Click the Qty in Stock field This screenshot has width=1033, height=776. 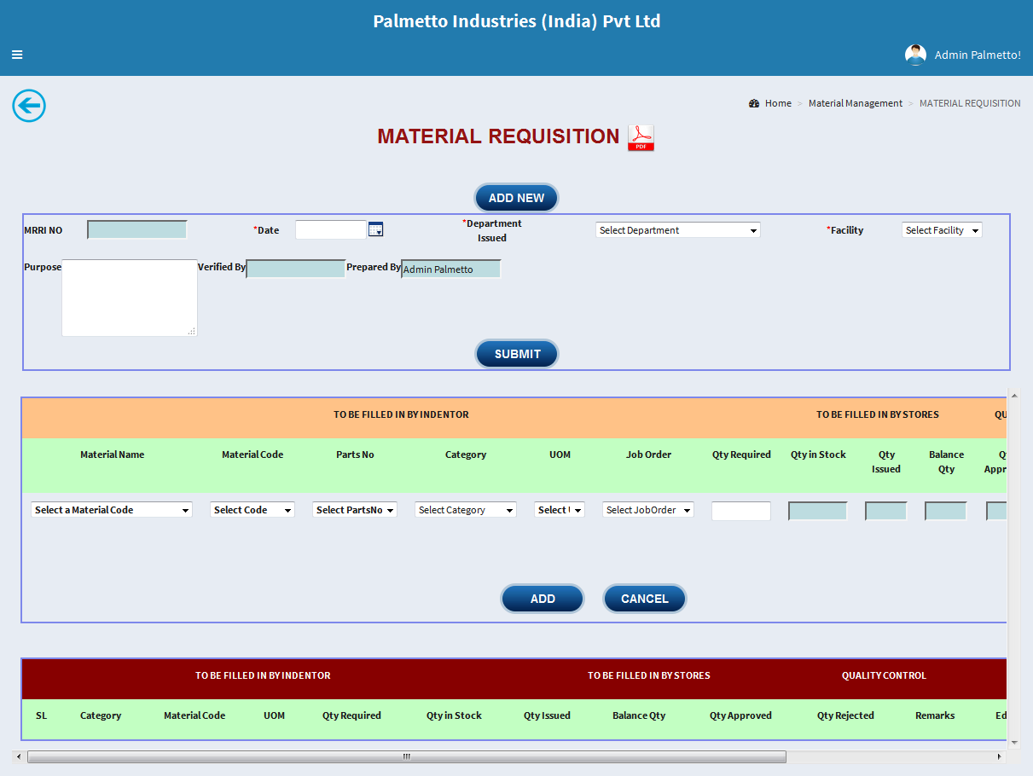818,511
